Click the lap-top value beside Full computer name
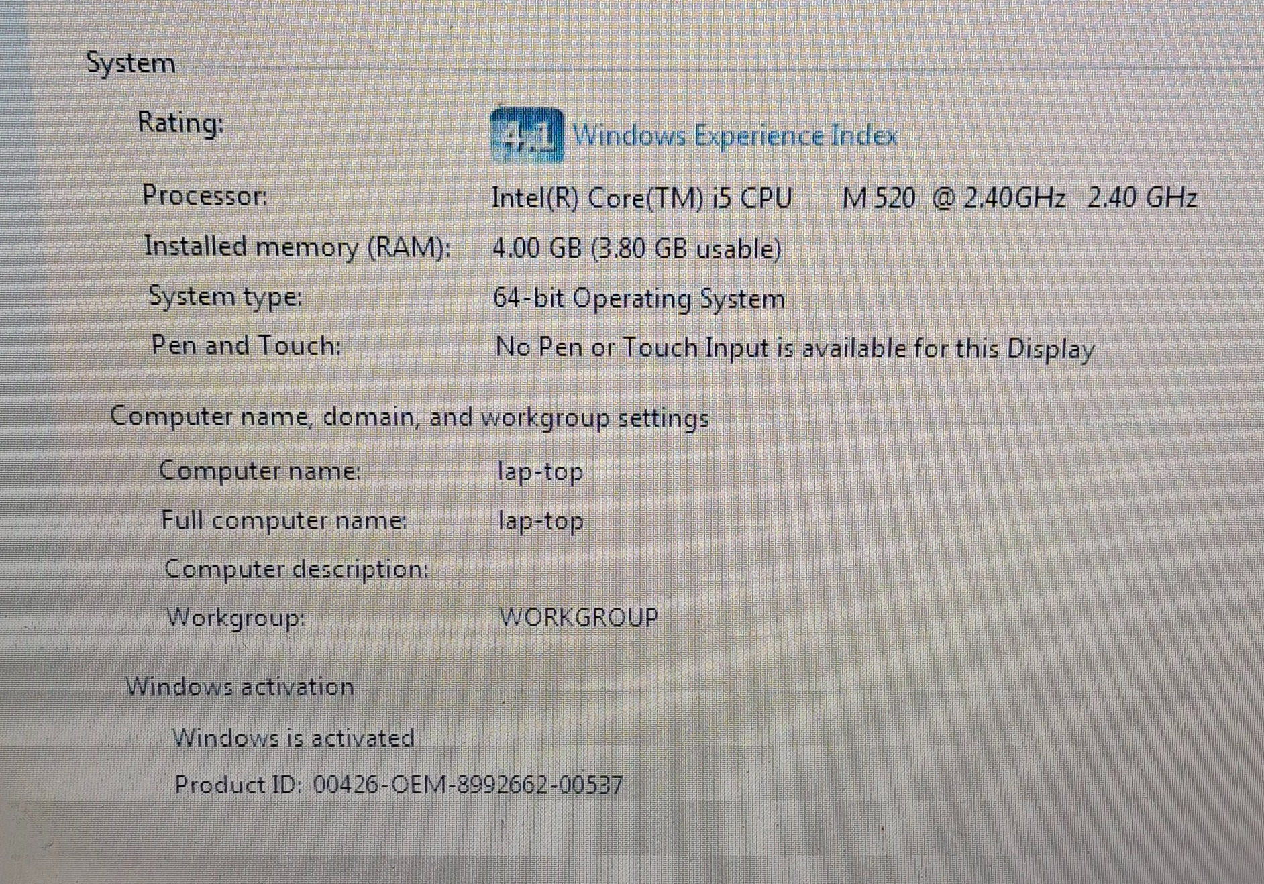 pos(541,521)
